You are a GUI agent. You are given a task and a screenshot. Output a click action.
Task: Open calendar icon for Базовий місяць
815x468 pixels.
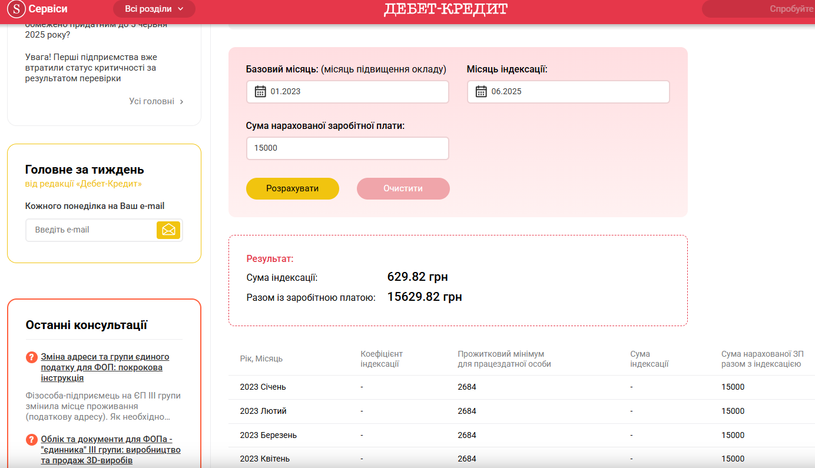pos(260,91)
